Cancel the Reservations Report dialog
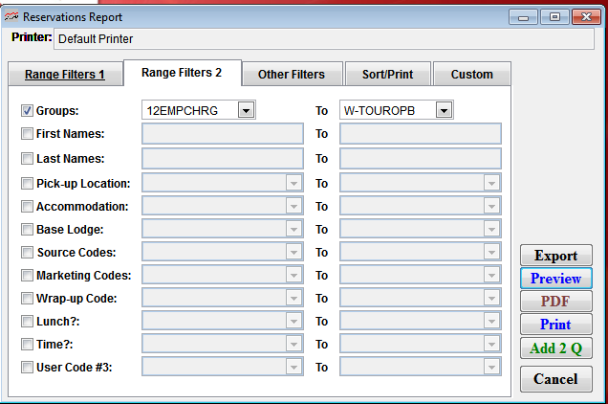The height and width of the screenshot is (404, 608). [556, 379]
